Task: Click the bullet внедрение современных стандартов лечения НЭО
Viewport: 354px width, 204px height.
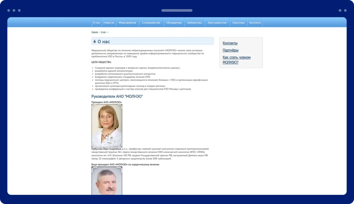Action: [122, 77]
